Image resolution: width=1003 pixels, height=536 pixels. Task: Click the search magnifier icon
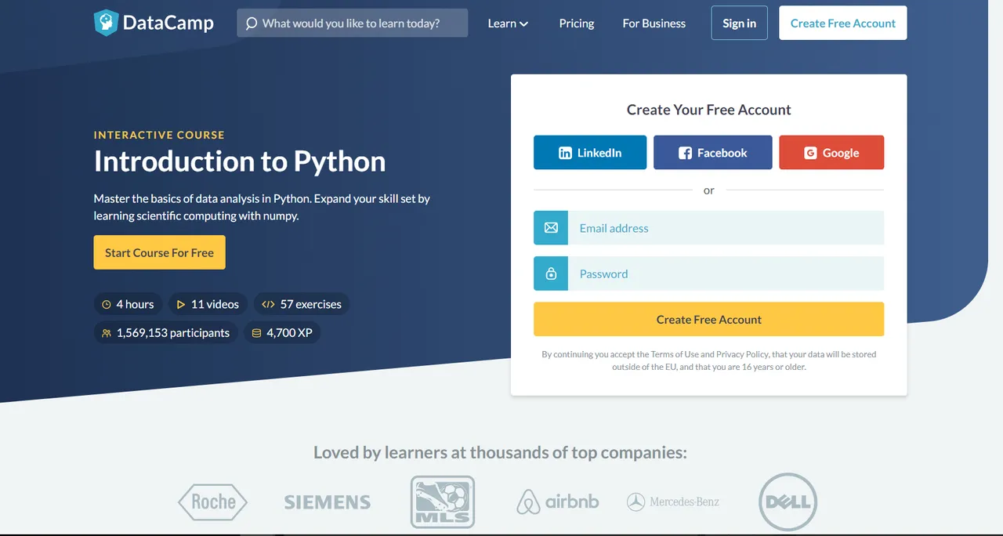pos(251,24)
